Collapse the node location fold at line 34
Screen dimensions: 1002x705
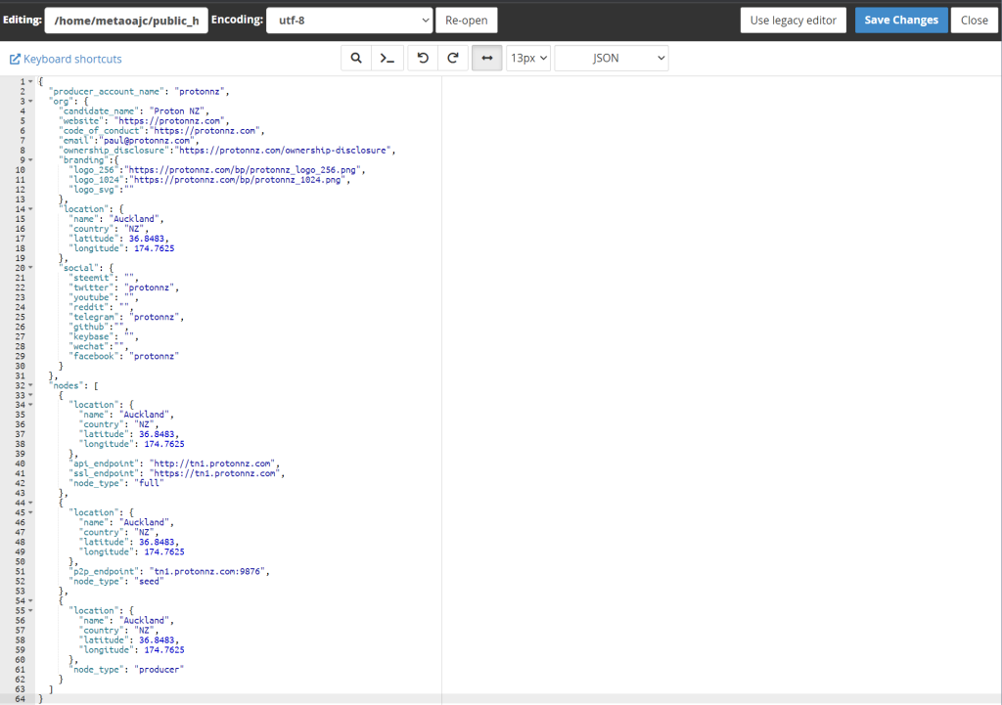30,405
